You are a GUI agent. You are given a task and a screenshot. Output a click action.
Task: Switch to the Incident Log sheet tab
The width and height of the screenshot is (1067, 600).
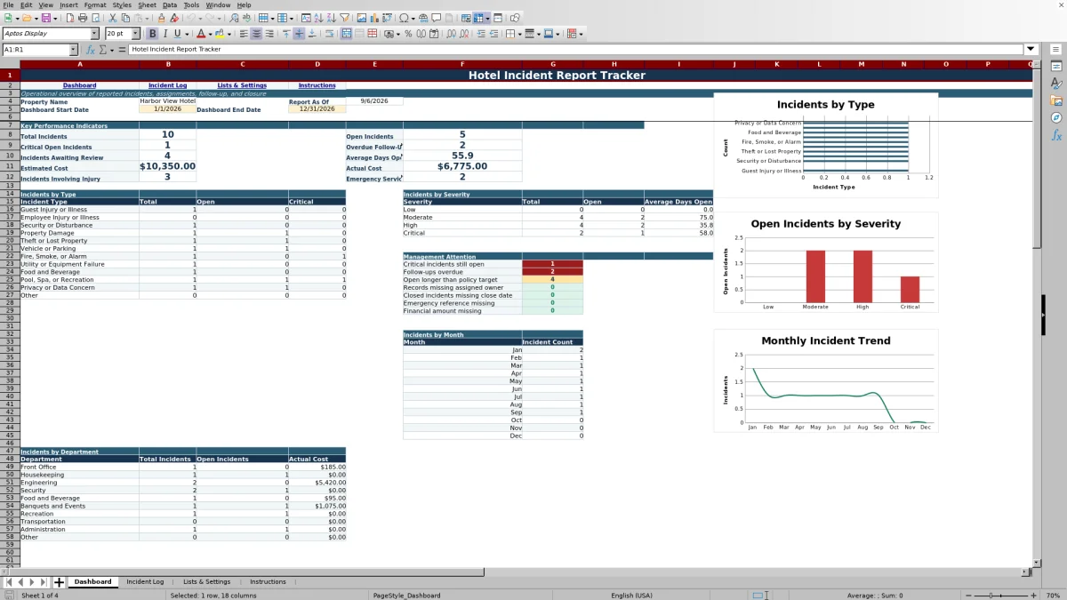point(145,582)
